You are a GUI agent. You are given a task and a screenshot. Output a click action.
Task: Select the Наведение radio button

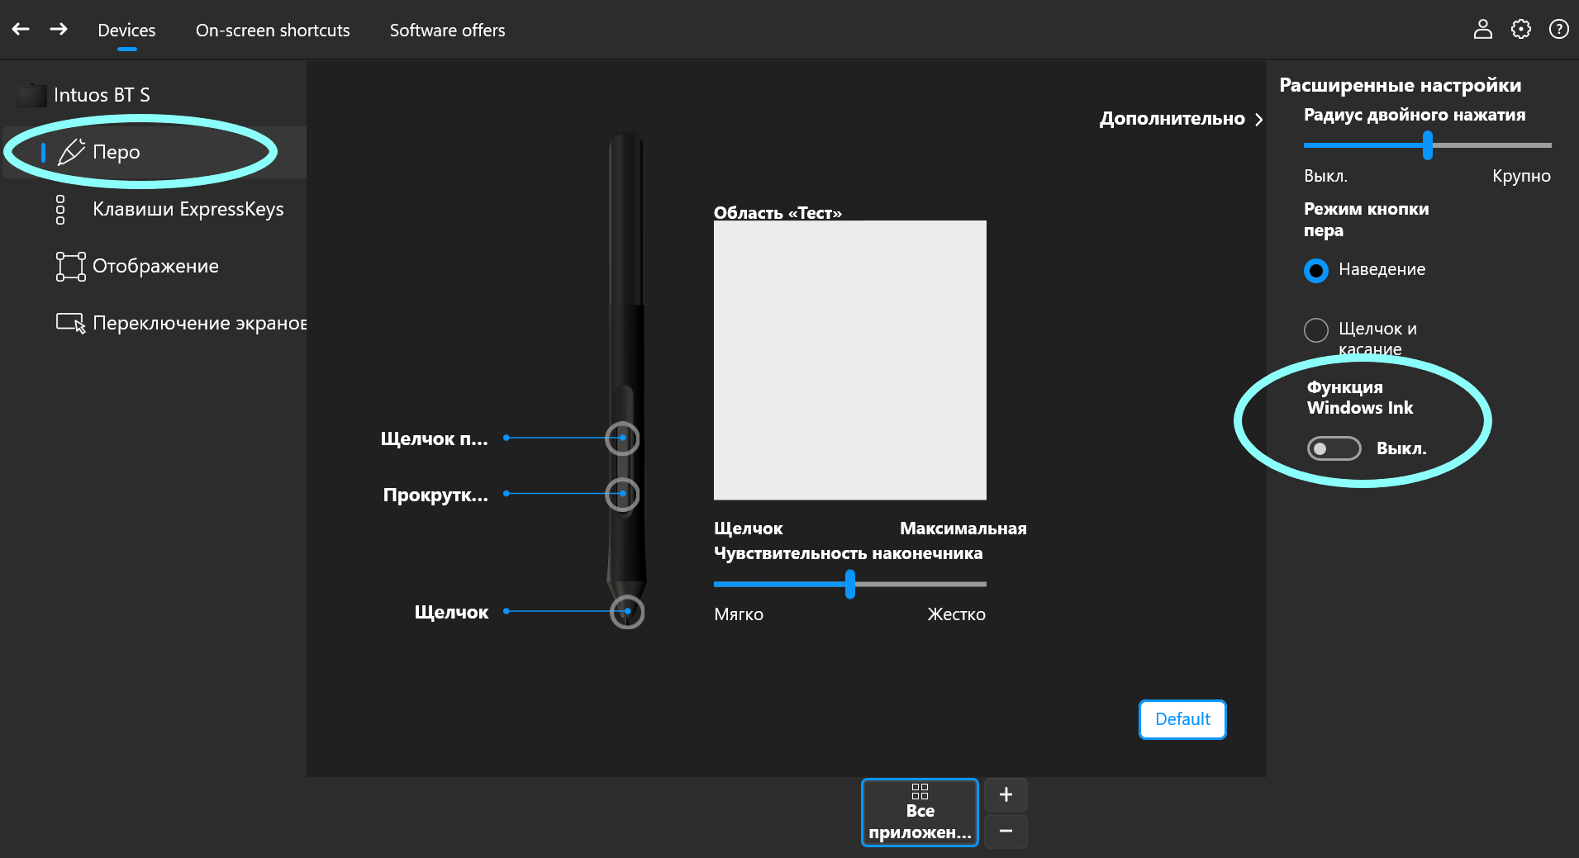1315,270
